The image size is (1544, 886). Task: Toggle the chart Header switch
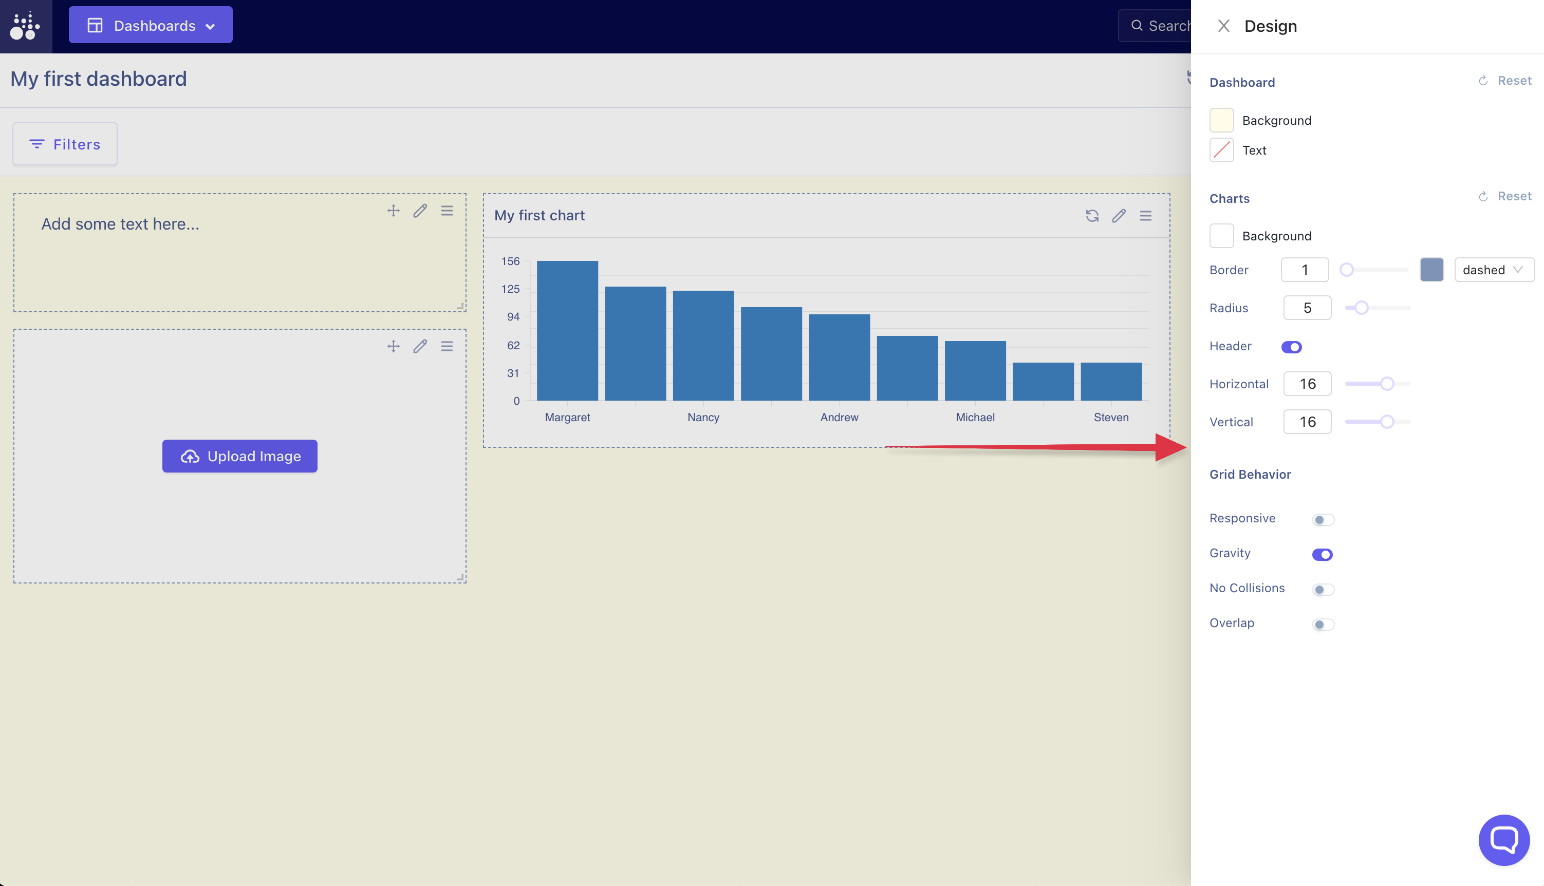pyautogui.click(x=1291, y=347)
